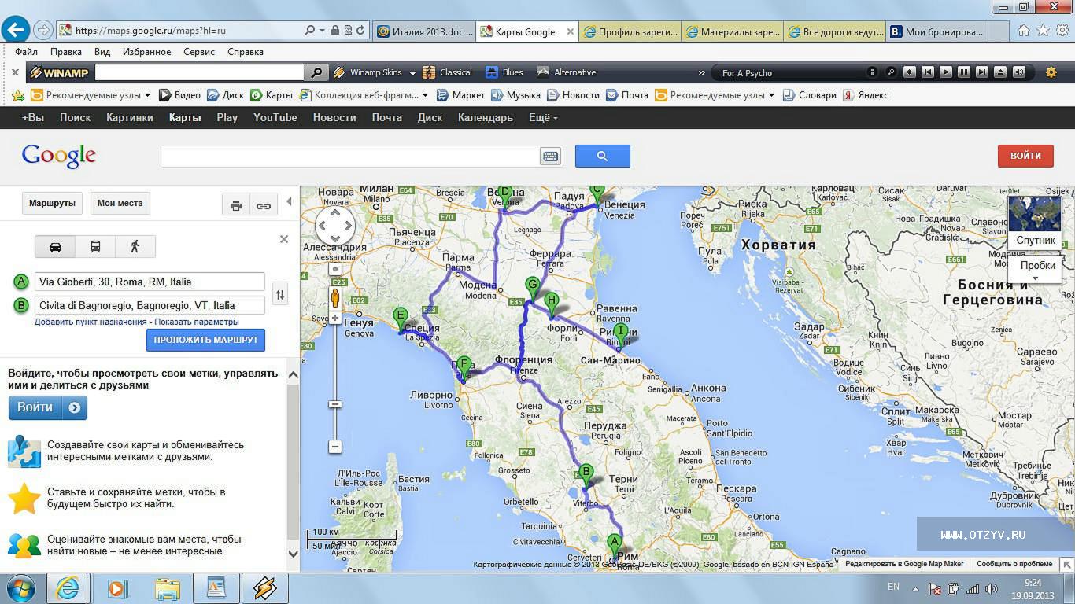Open the Ещё dropdown in Google bar

[x=543, y=117]
